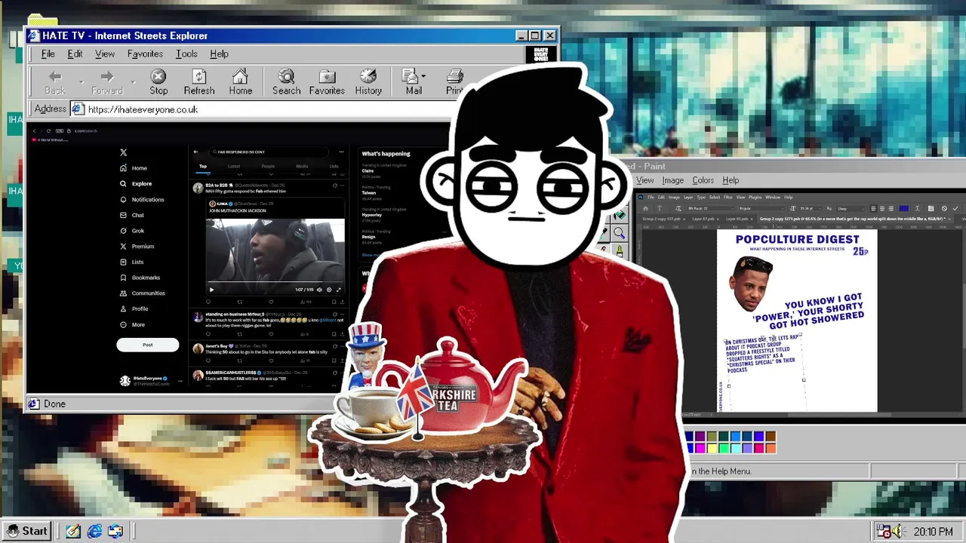Open the Colors menu in Paint
This screenshot has width=966, height=543.
pyautogui.click(x=703, y=180)
